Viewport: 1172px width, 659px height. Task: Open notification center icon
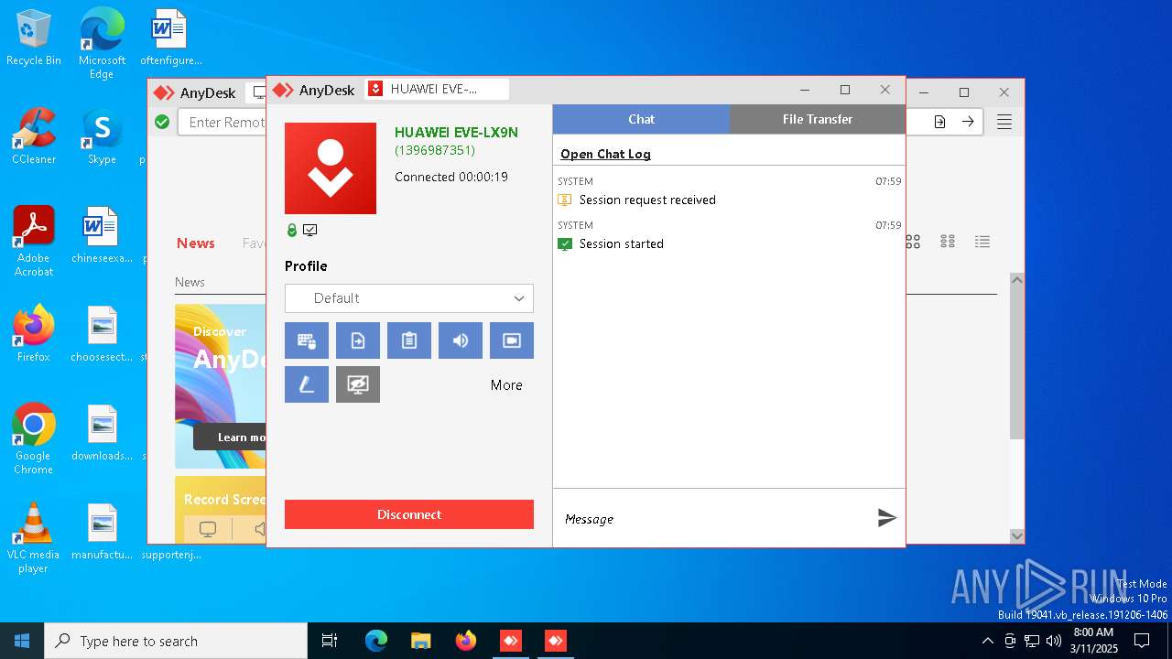1142,641
